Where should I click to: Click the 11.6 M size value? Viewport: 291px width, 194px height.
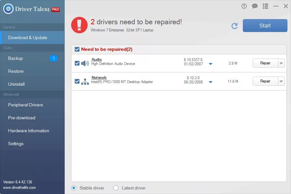pos(233,81)
